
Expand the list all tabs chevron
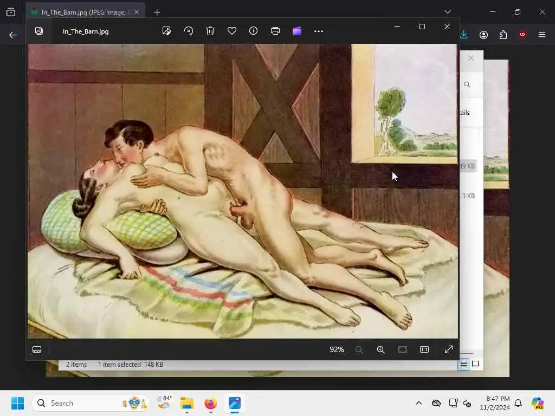pos(447,12)
